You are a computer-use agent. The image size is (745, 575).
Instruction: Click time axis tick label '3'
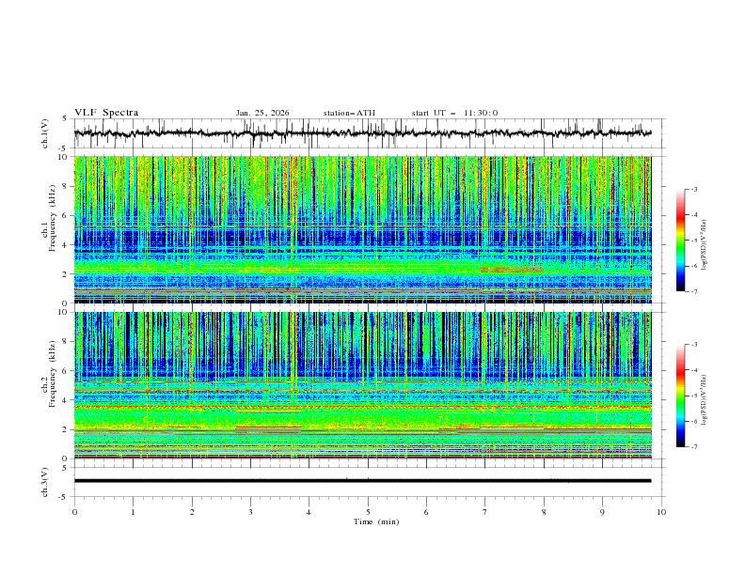250,512
